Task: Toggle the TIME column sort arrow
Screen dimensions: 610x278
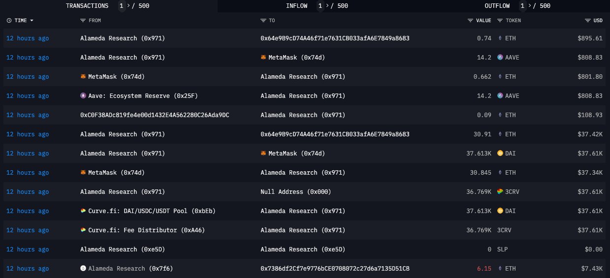Action: pyautogui.click(x=32, y=21)
